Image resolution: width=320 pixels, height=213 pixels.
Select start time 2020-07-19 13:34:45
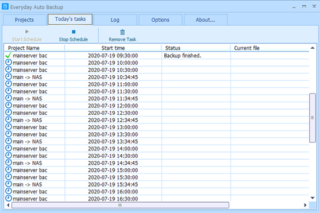(113, 141)
